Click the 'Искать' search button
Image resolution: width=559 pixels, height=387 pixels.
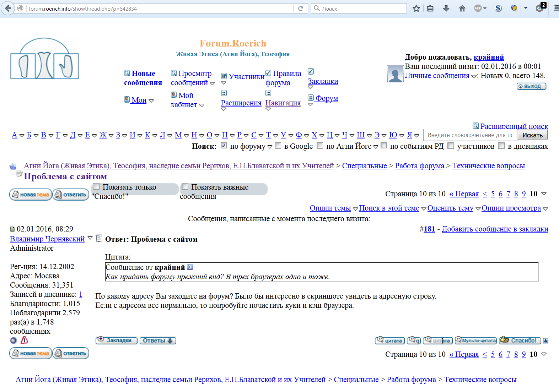point(532,135)
